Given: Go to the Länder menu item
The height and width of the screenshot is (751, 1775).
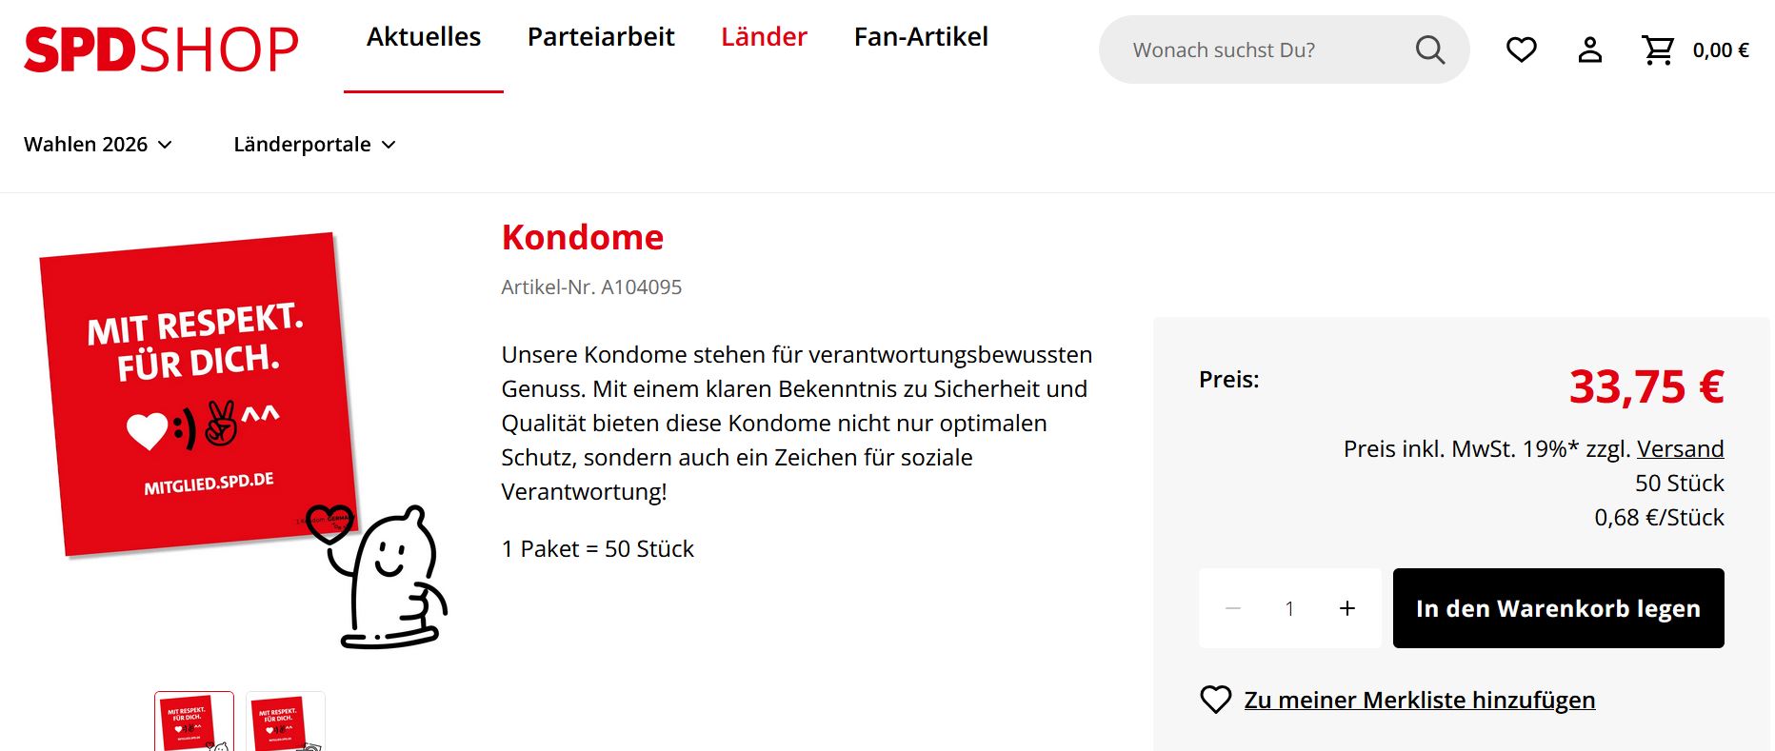Looking at the screenshot, I should [x=764, y=37].
